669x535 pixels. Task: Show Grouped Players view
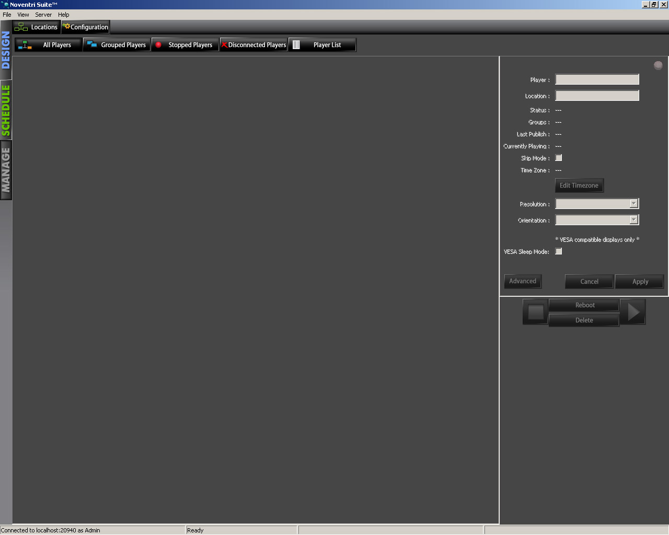point(117,45)
